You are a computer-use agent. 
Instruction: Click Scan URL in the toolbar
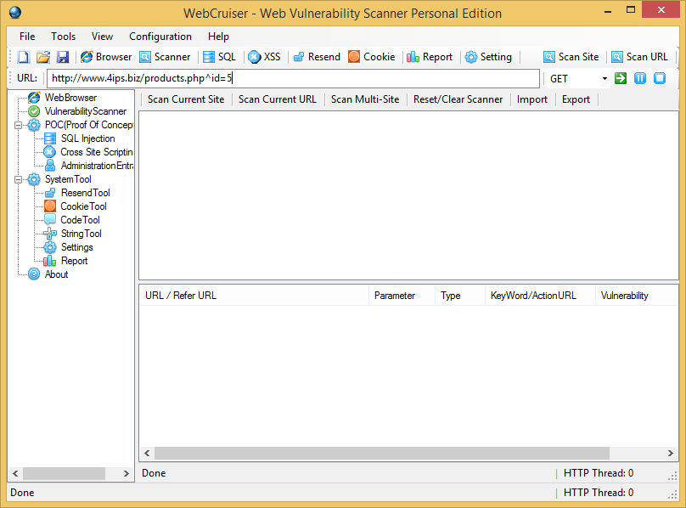[x=639, y=57]
